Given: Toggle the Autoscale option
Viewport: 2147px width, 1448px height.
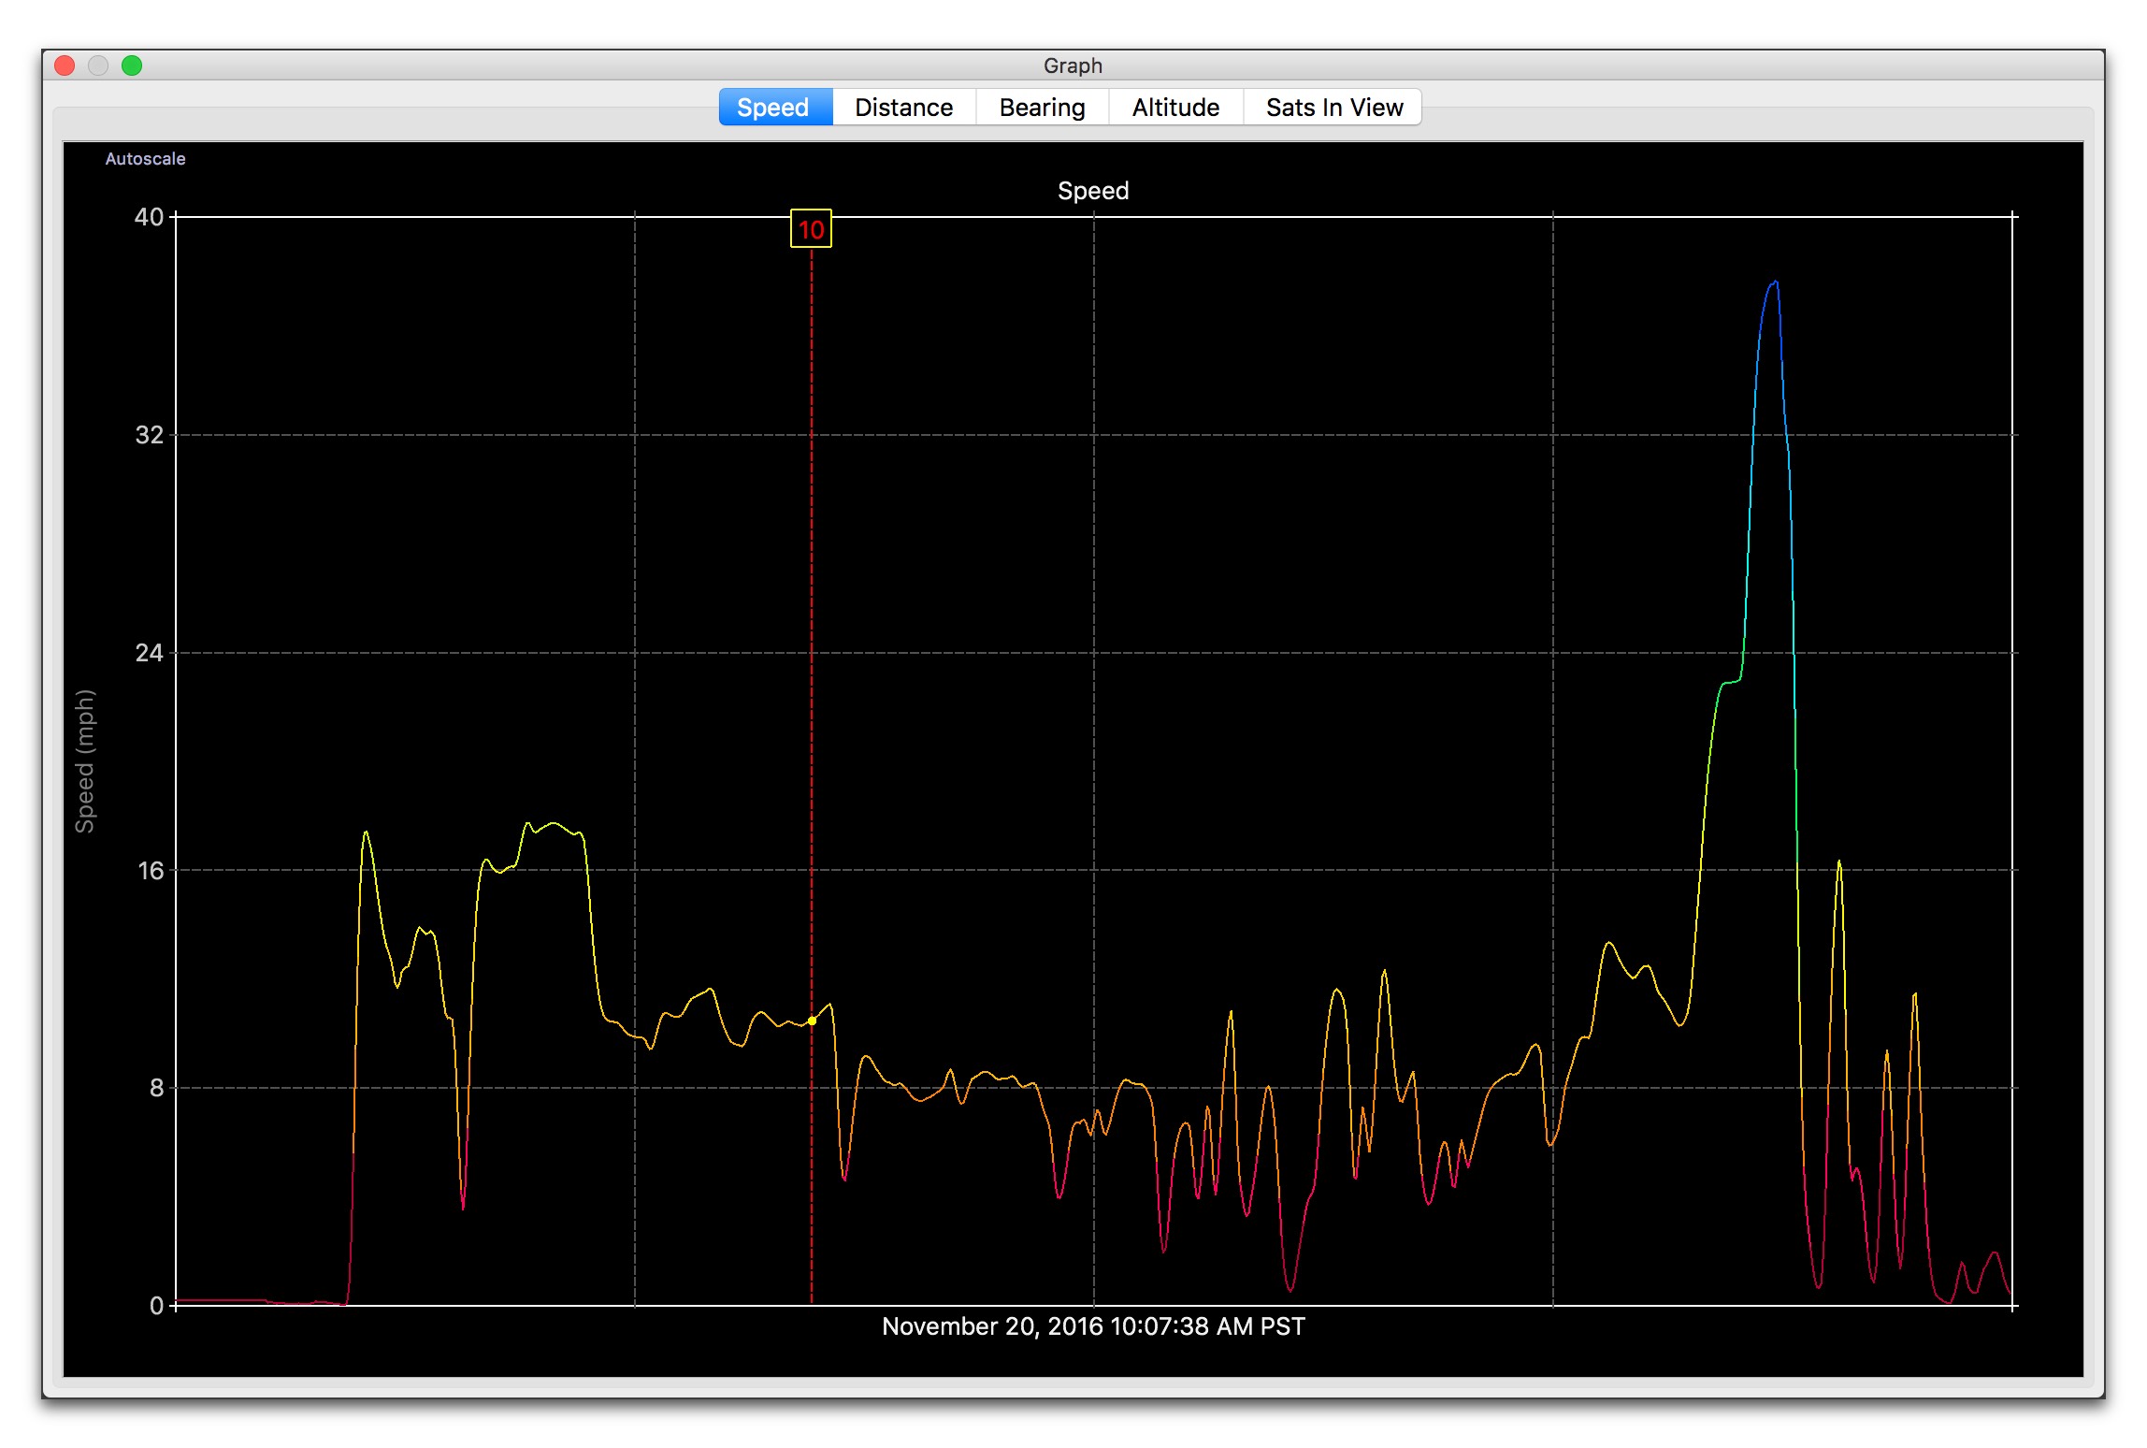Looking at the screenshot, I should coord(145,159).
